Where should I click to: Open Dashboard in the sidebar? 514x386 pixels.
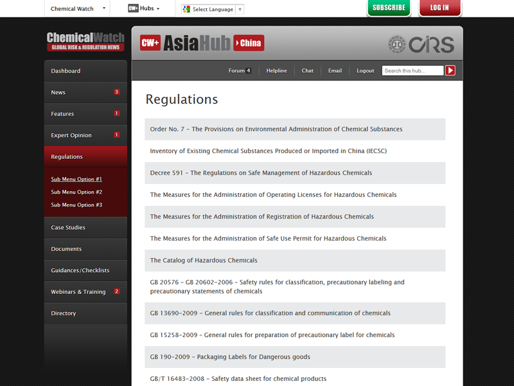66,71
